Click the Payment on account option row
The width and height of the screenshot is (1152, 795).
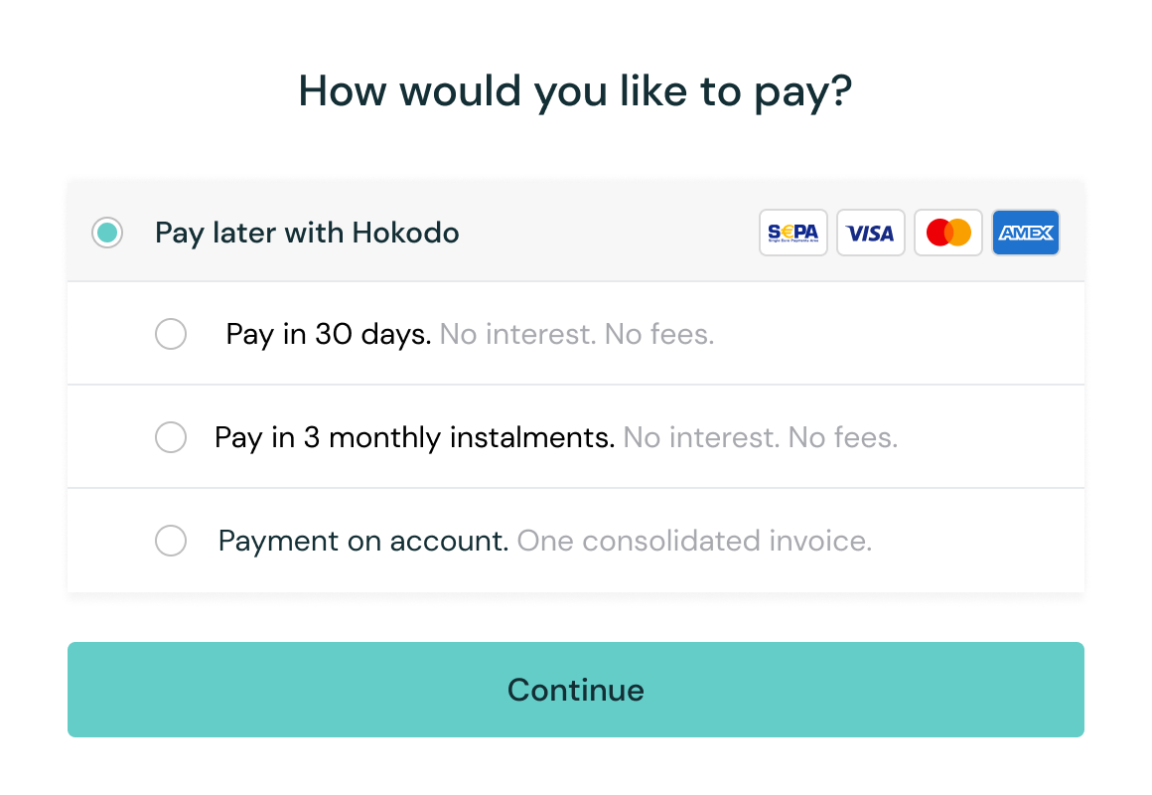point(576,541)
